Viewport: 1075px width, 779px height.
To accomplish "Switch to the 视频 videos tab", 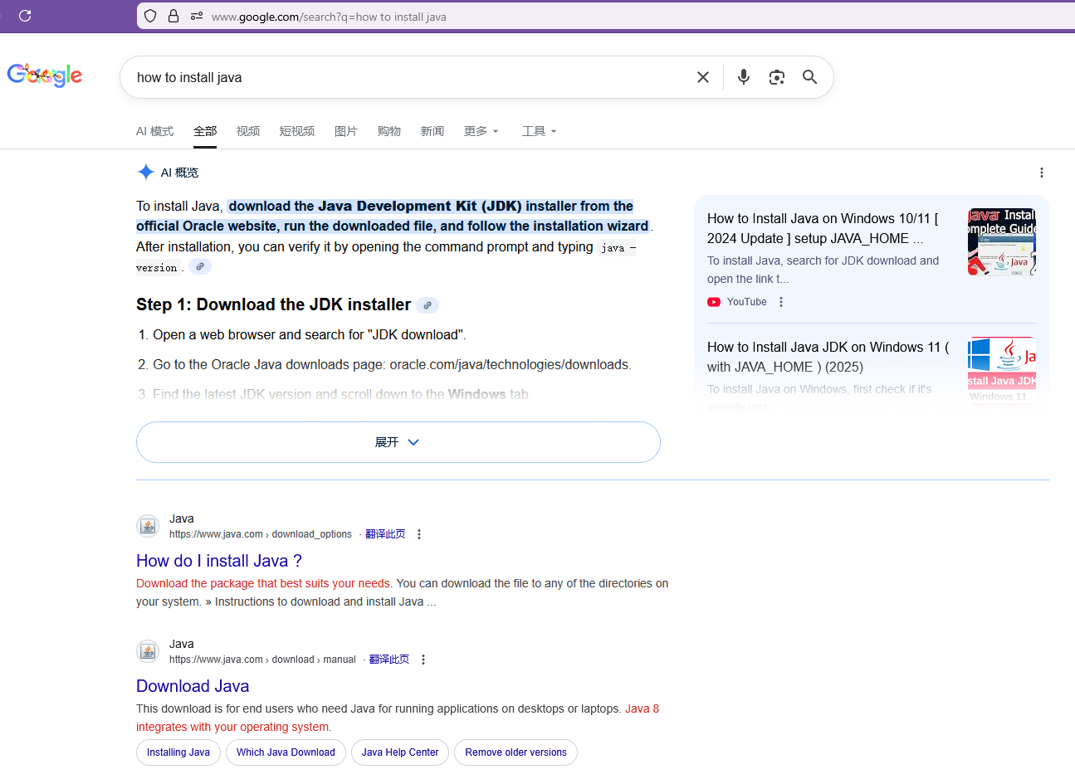I will pos(247,131).
